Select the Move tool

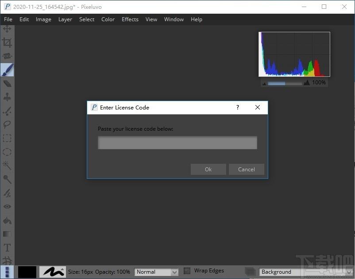point(7,29)
